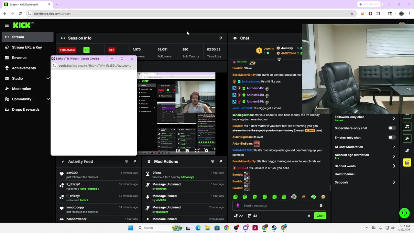
Task: Expand the Community submenu chevron
Action: point(48,99)
